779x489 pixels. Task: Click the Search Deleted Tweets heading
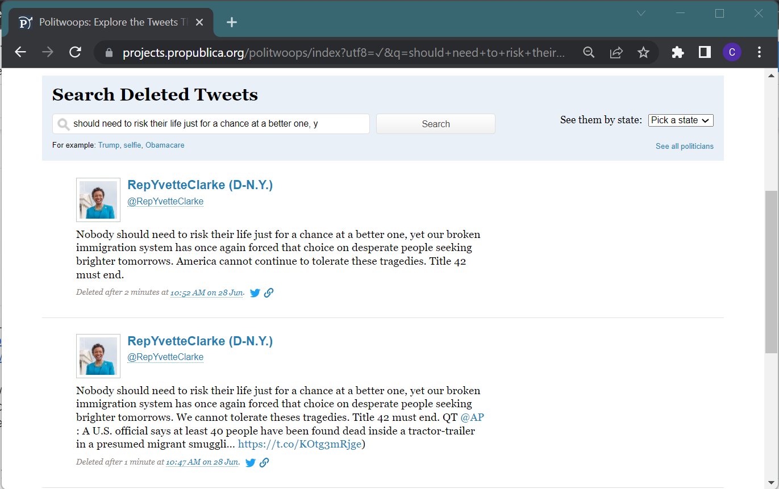155,95
